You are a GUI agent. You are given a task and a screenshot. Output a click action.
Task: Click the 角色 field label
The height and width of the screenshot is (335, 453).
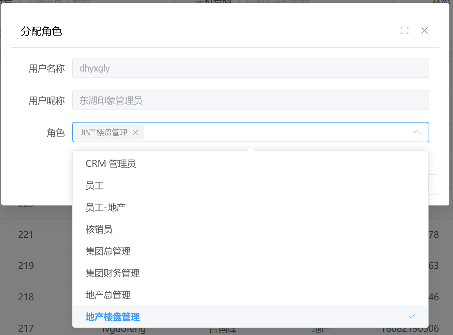click(x=55, y=132)
